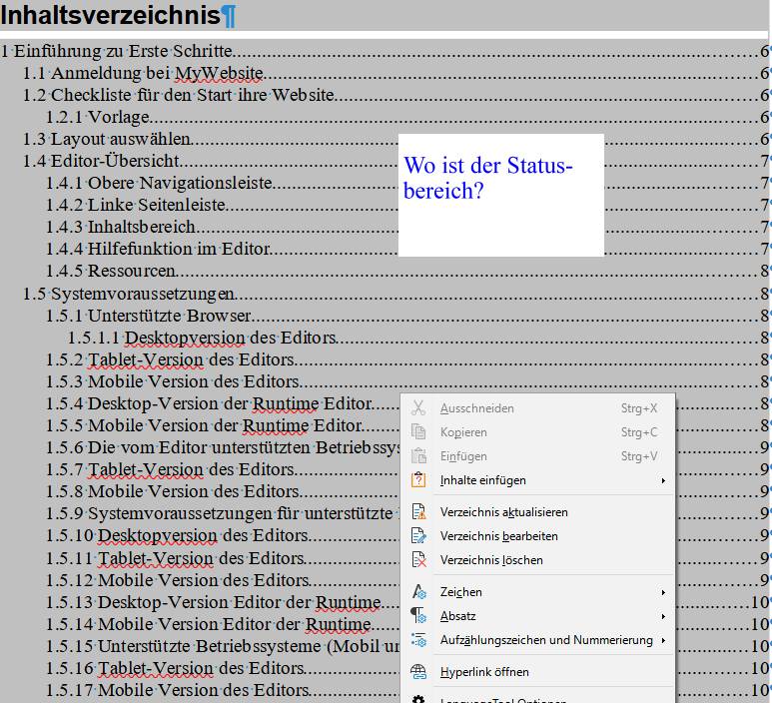Choose Kopieren from the context menu
Screen dimensions: 772x703
pos(537,431)
